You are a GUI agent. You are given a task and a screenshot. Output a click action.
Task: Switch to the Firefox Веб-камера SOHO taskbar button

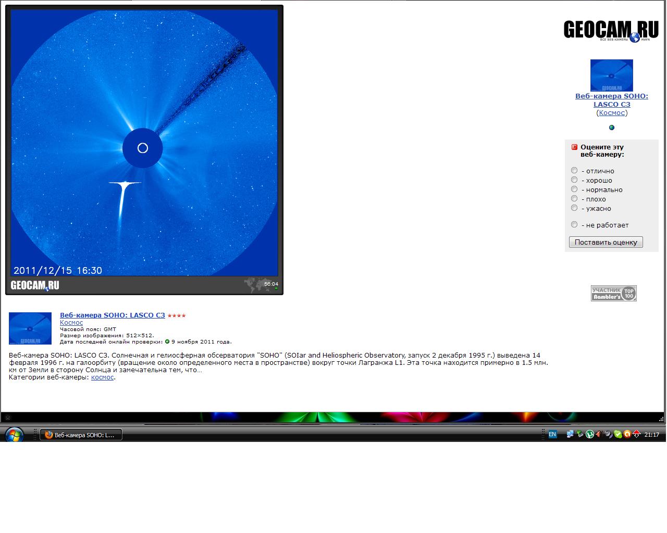click(x=81, y=435)
